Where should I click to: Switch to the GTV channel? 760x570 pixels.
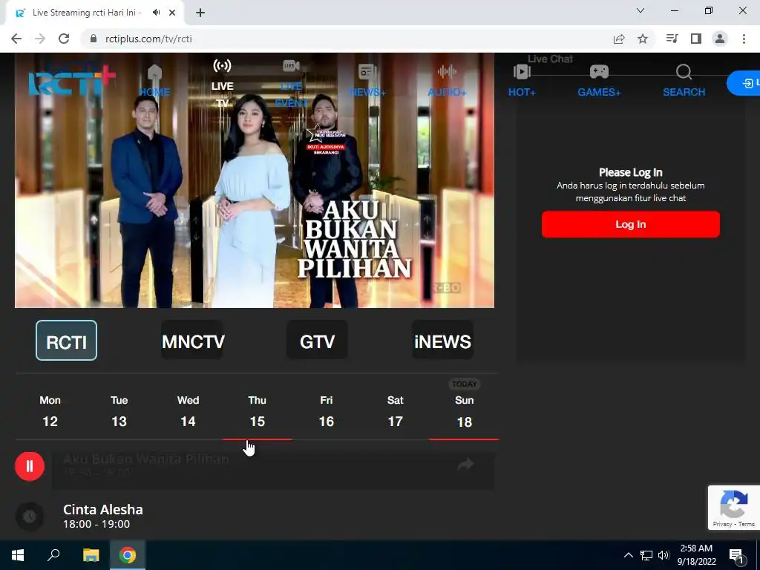(x=317, y=340)
